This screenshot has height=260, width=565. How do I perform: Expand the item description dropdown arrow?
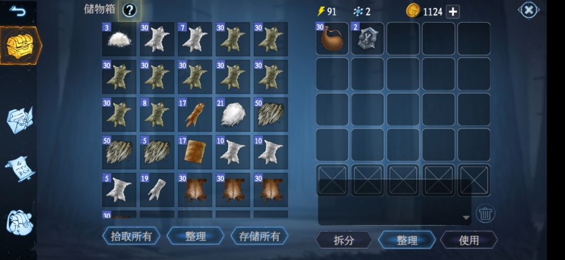466,218
